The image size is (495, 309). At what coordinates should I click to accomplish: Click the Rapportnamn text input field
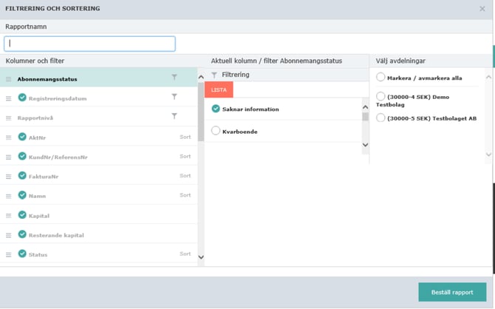click(90, 44)
